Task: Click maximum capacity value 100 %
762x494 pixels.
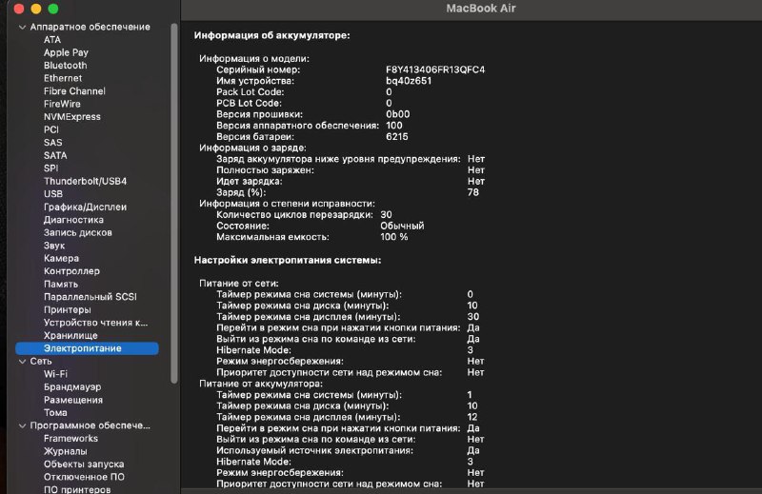Action: pos(393,238)
